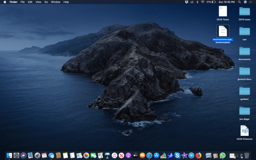
Task: Expand the Dropbox menu bar item
Action: [186, 2]
